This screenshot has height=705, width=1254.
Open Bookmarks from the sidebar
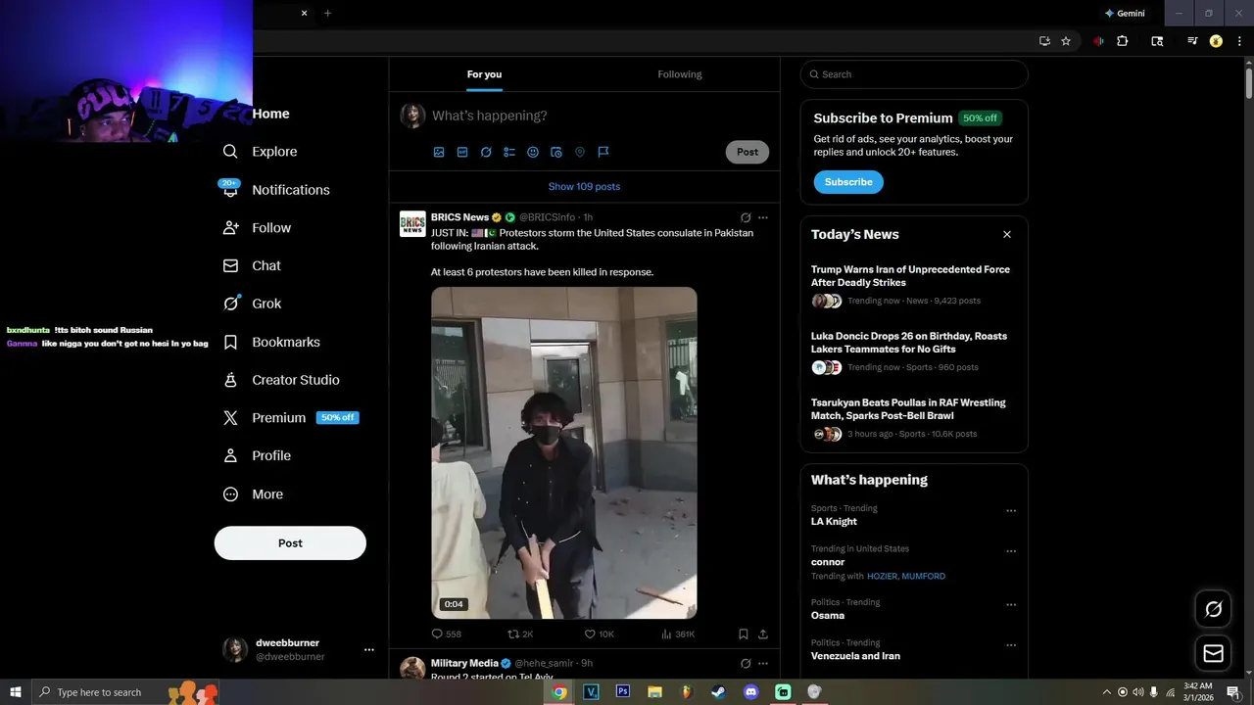point(271,342)
